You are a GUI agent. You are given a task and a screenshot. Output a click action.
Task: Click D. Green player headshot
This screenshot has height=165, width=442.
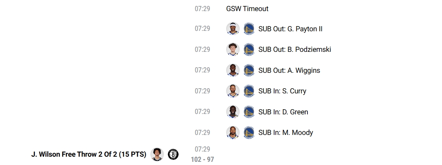(233, 112)
